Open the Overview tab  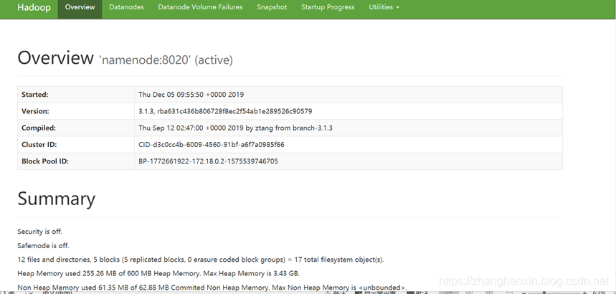click(x=80, y=7)
